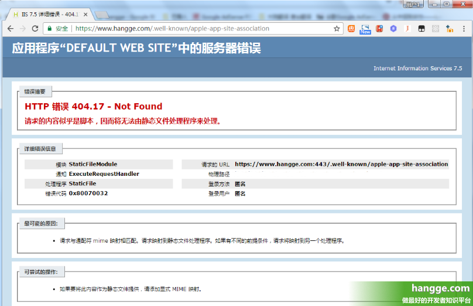Click the black Tampermonkey extension icon

pyautogui.click(x=421, y=29)
